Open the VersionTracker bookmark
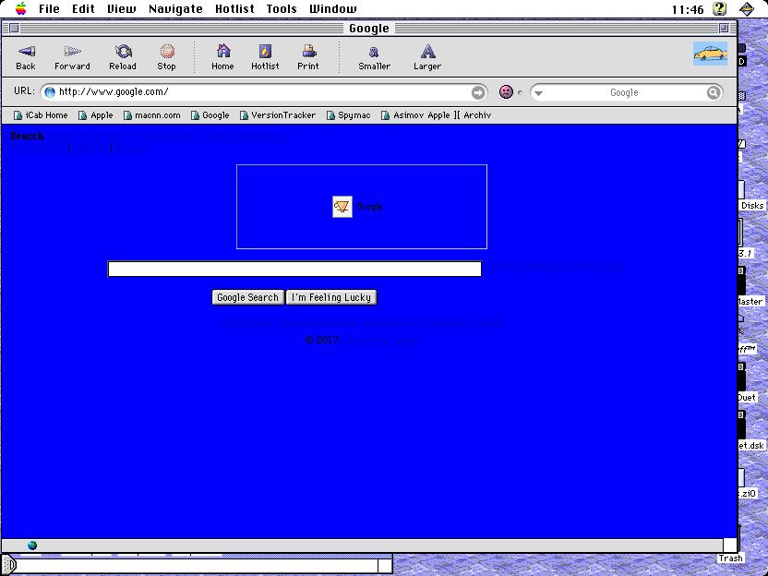Viewport: 768px width, 576px height. click(278, 115)
